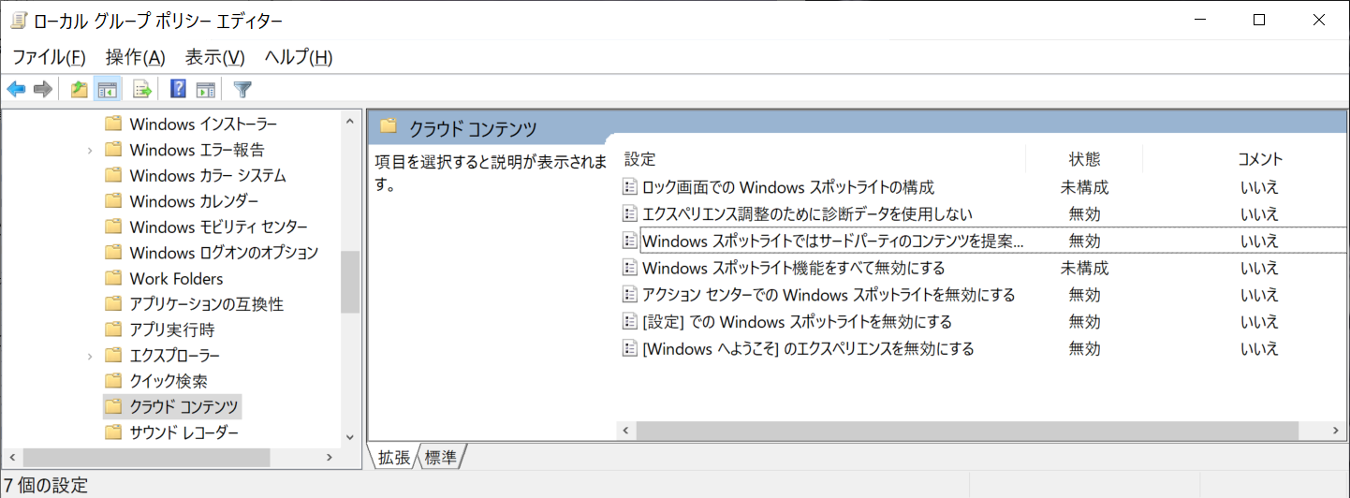This screenshot has height=498, width=1350.
Task: Click settings list scroll left arrow
Action: 626,431
